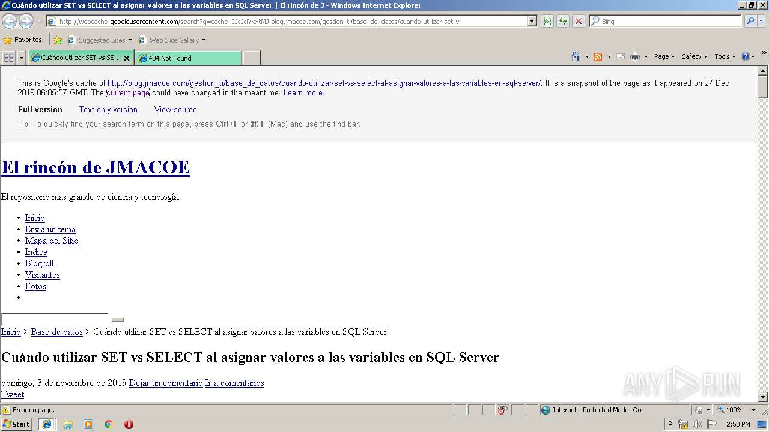Click the volume speaker tray icon
Screen dimensions: 769x432
[x=697, y=424]
